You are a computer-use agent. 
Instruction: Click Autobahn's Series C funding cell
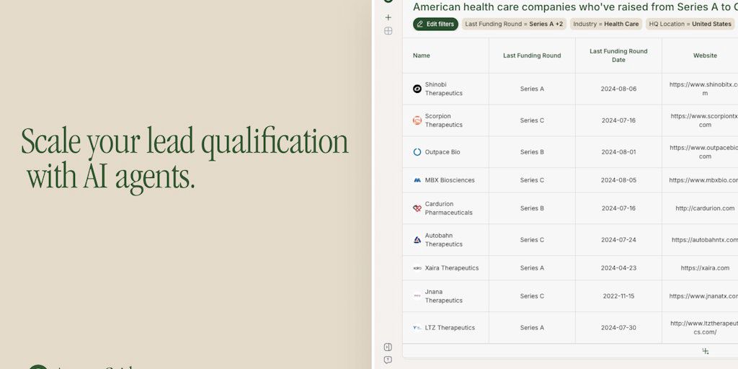[x=532, y=239]
